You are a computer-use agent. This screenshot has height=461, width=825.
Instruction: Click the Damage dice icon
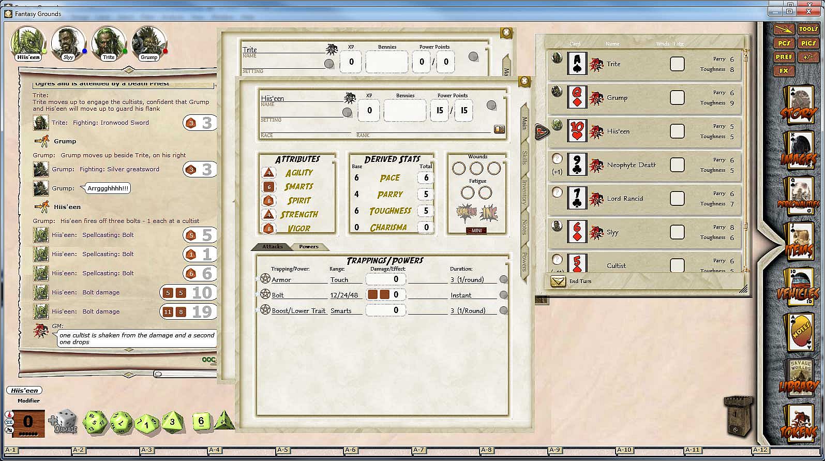(63, 422)
